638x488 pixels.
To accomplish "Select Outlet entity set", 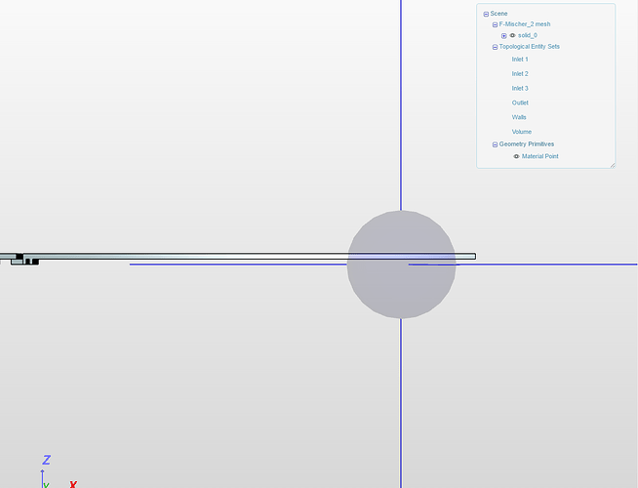I will click(520, 102).
